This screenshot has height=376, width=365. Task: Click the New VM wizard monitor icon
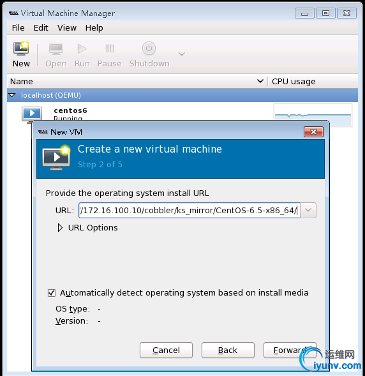point(57,158)
